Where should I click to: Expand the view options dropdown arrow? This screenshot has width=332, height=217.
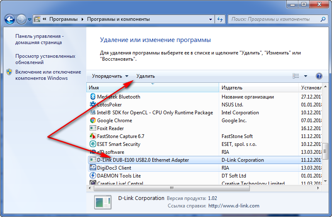click(x=305, y=76)
